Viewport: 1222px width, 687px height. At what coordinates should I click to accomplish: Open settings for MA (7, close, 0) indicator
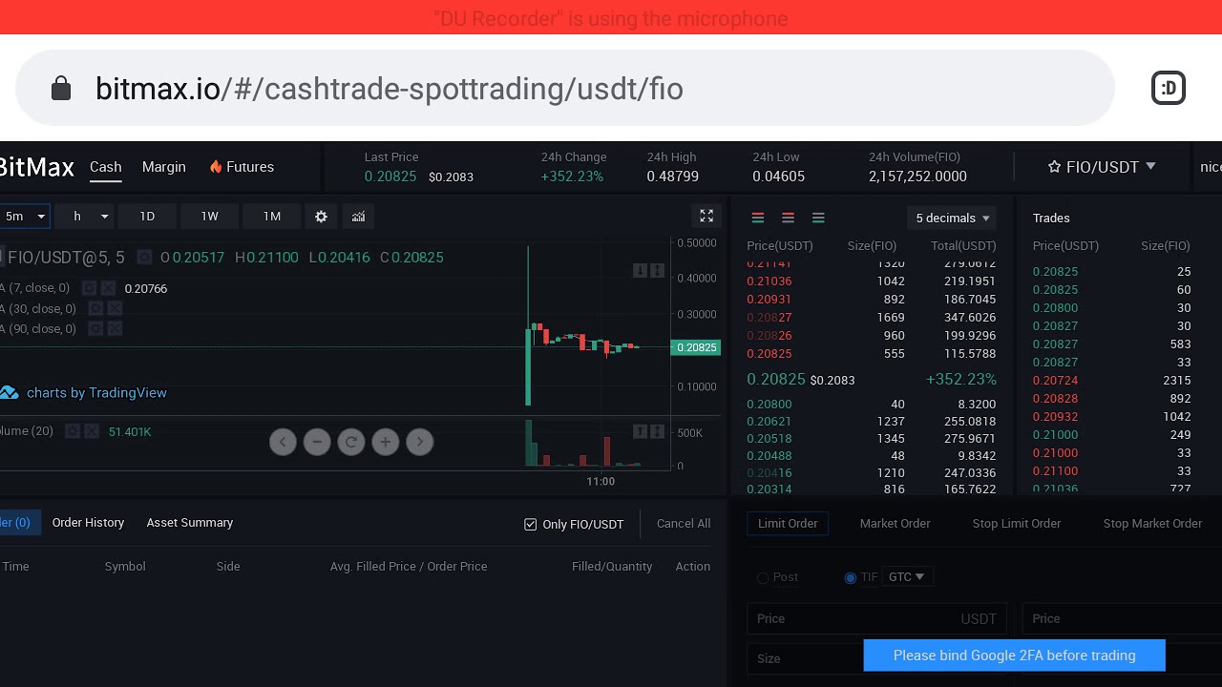(x=89, y=288)
